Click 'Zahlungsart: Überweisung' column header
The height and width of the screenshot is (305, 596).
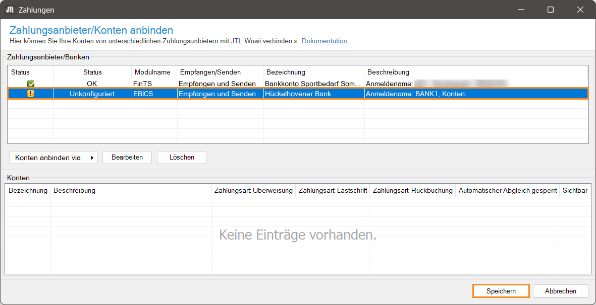[253, 190]
